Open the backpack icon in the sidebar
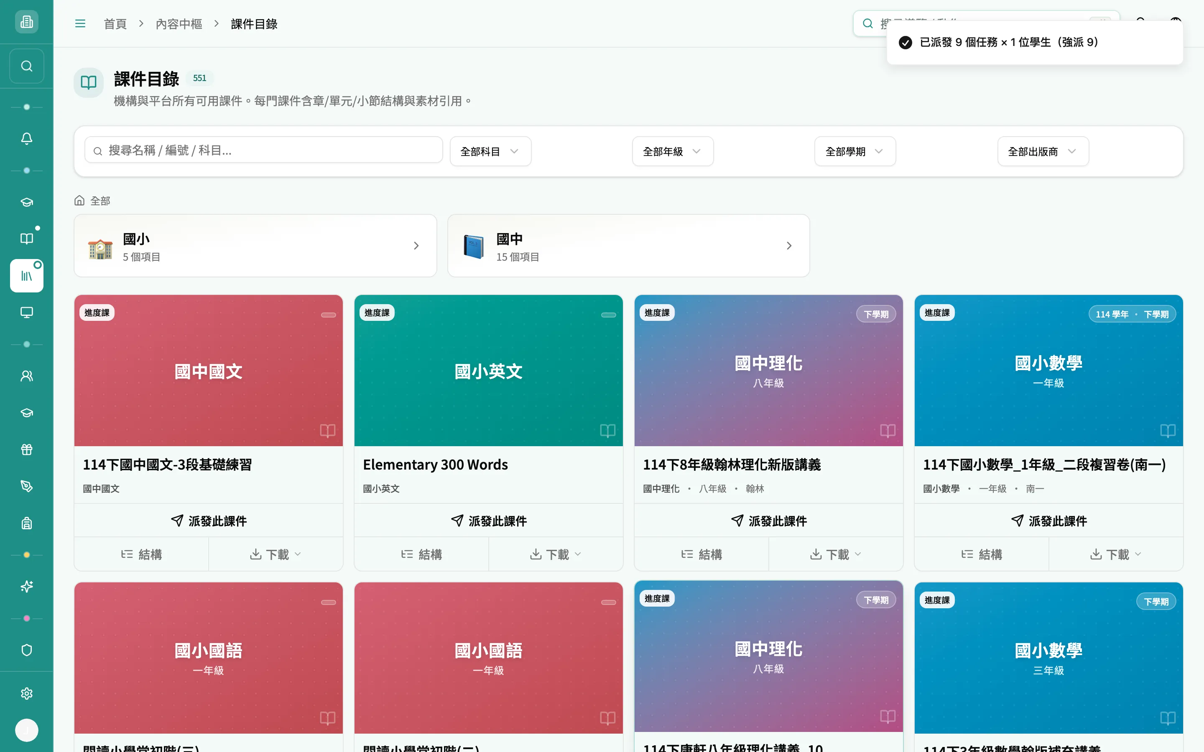Viewport: 1204px width, 752px height. 26,523
